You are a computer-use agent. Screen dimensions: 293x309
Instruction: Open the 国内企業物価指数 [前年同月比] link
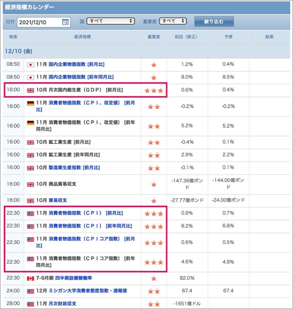81,77
